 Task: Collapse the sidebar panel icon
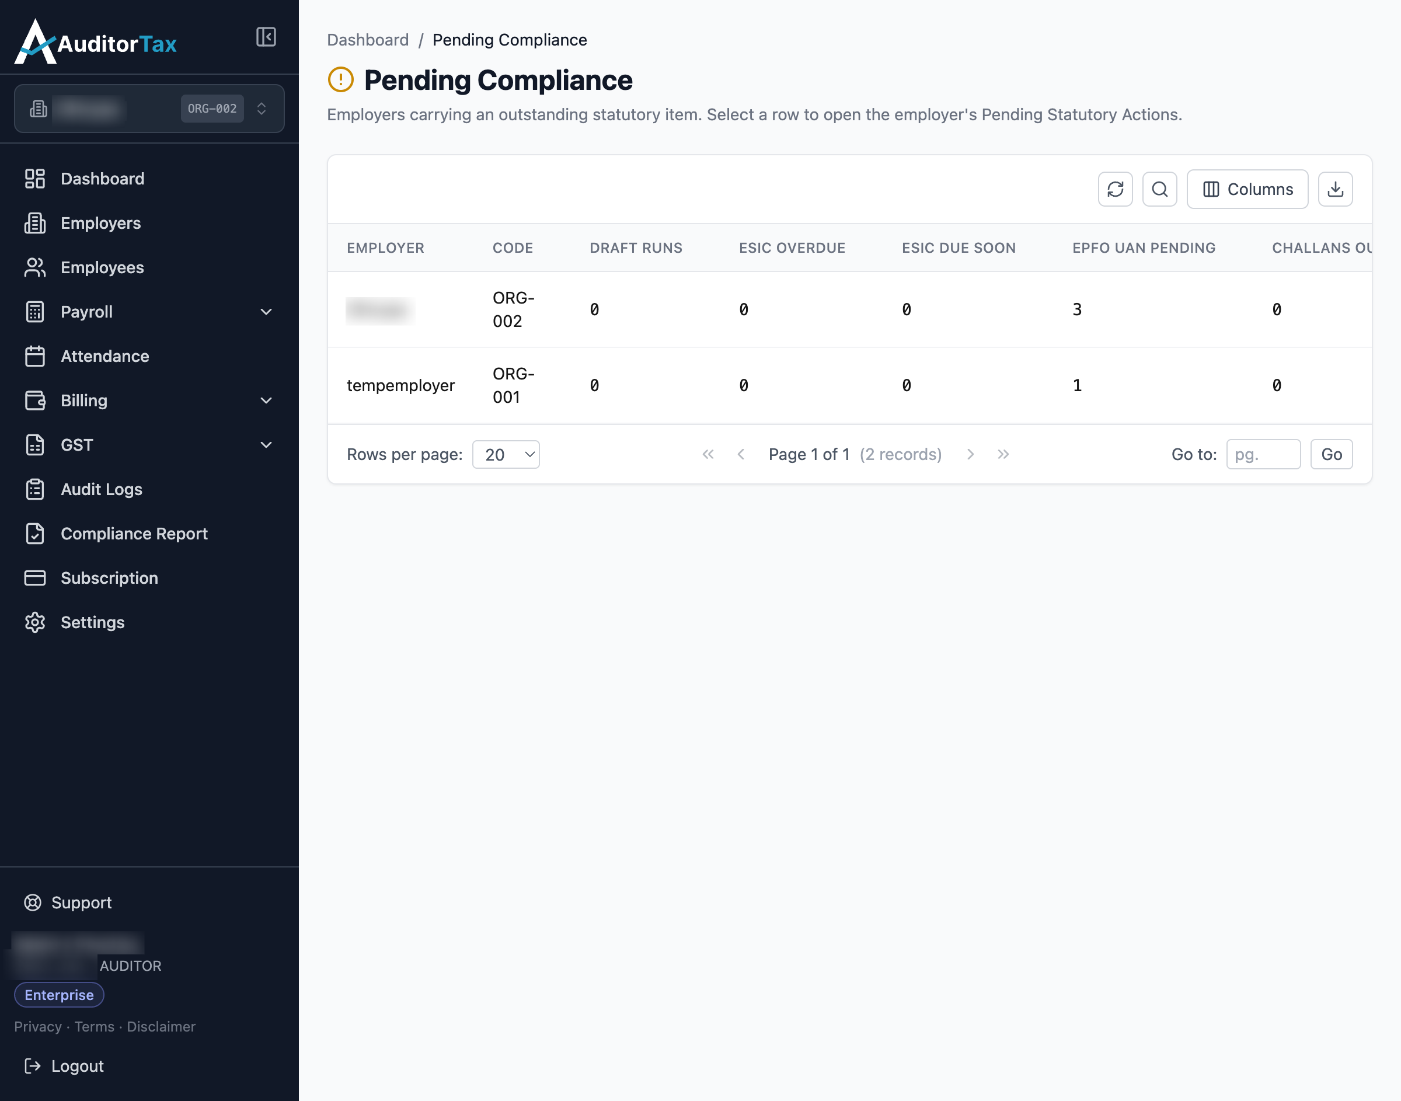coord(266,37)
